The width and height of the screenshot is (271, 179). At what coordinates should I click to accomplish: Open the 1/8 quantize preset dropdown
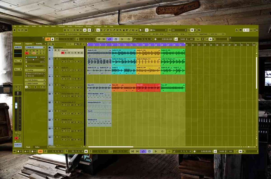click(x=179, y=30)
